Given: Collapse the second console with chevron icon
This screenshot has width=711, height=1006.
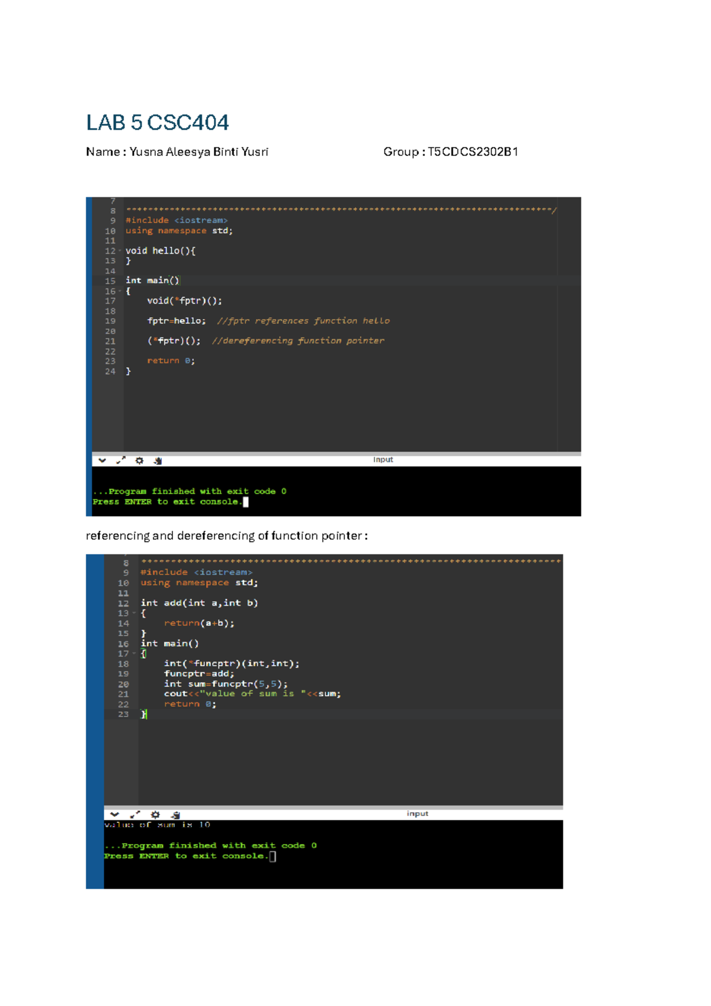Looking at the screenshot, I should (114, 814).
